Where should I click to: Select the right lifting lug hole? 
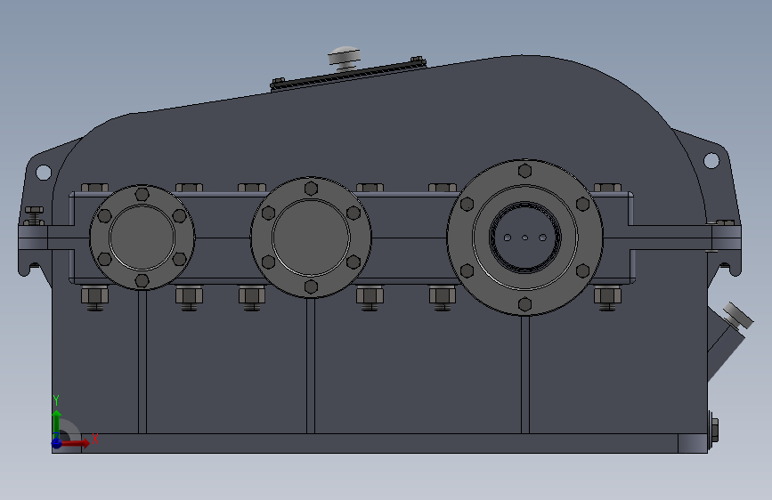(x=711, y=160)
